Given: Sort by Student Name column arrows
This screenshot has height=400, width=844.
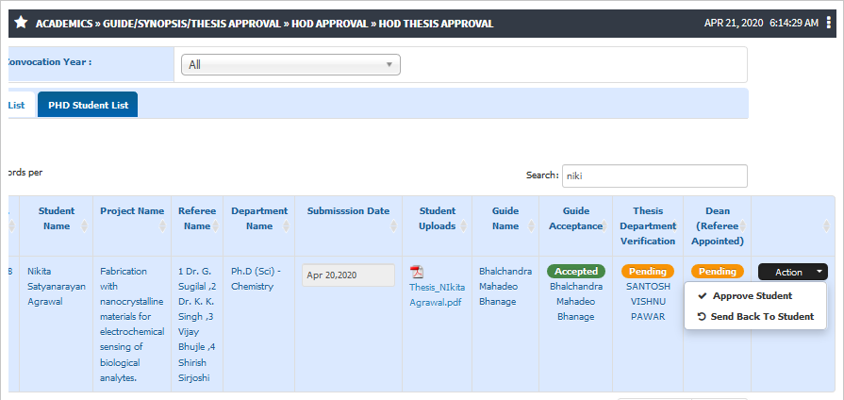Looking at the screenshot, I should pos(83,226).
